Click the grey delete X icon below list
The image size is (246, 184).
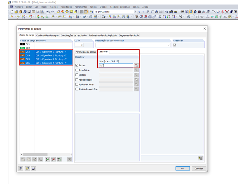pyautogui.click(x=69, y=159)
